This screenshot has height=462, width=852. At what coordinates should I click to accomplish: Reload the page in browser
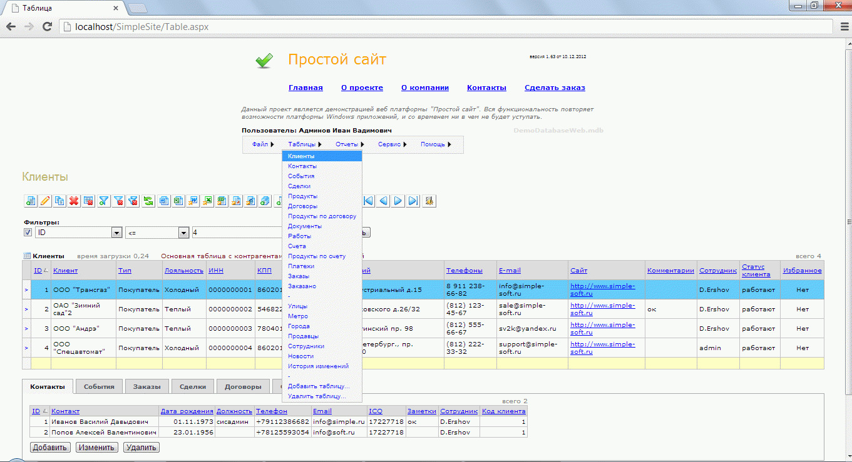click(x=46, y=27)
